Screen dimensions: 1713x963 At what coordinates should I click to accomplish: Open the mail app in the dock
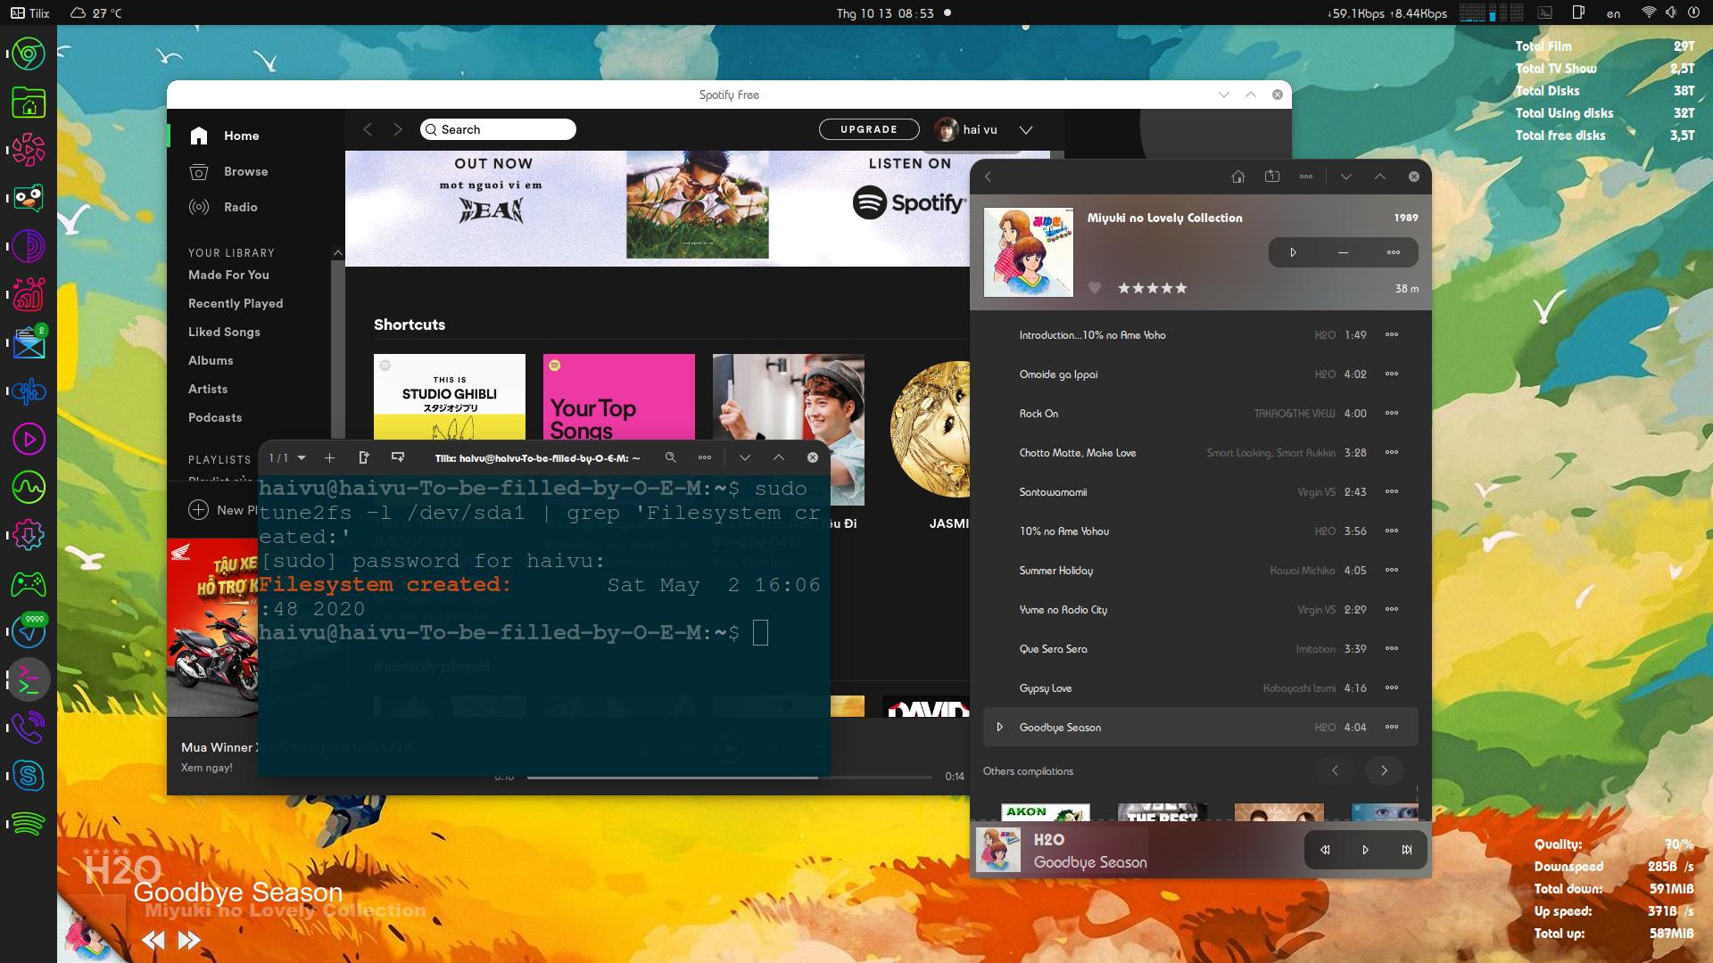[x=29, y=343]
